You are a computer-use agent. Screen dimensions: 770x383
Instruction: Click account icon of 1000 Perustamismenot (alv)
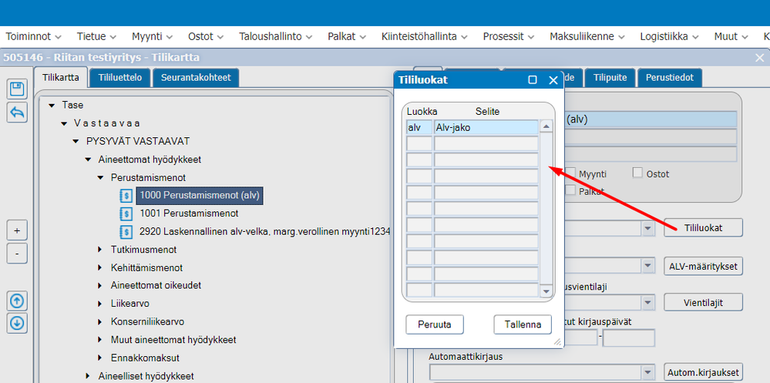pyautogui.click(x=126, y=196)
